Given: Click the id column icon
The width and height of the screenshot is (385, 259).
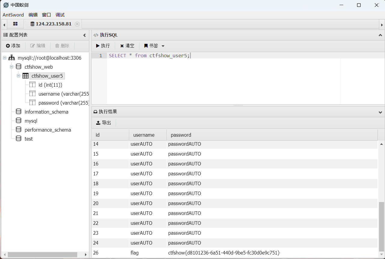Looking at the screenshot, I should point(32,85).
